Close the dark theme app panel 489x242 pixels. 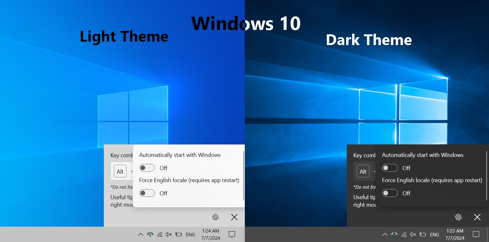click(477, 217)
